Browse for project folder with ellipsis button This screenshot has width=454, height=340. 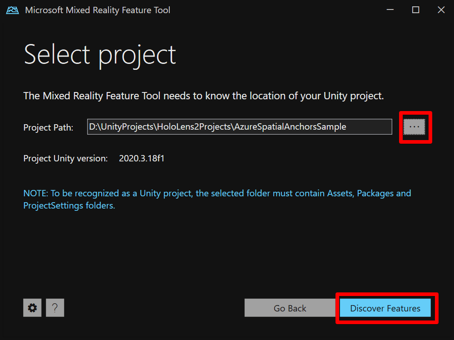(415, 126)
